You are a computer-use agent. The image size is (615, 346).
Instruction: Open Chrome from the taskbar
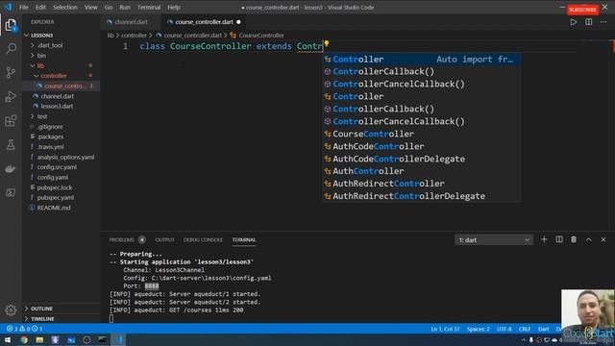[x=24, y=339]
